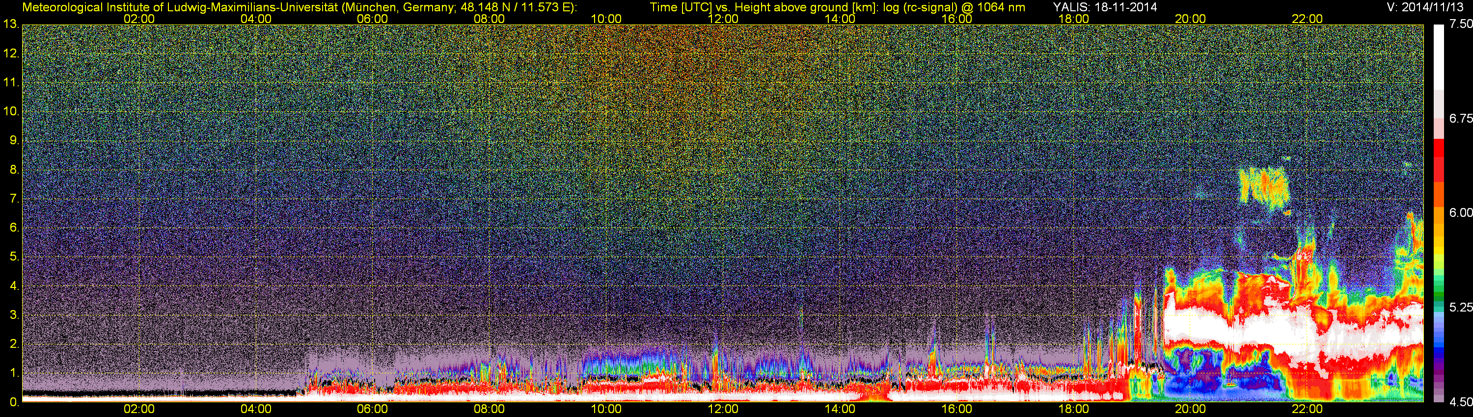Click the height axis label '6.'
Image resolution: width=1473 pixels, height=417 pixels.
(14, 227)
